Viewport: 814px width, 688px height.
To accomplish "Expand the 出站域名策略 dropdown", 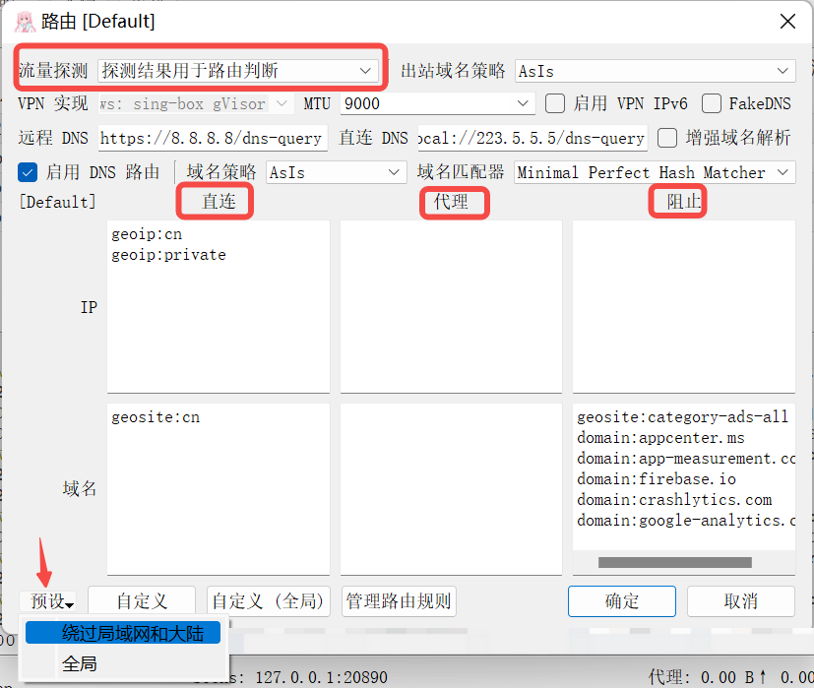I will click(655, 70).
